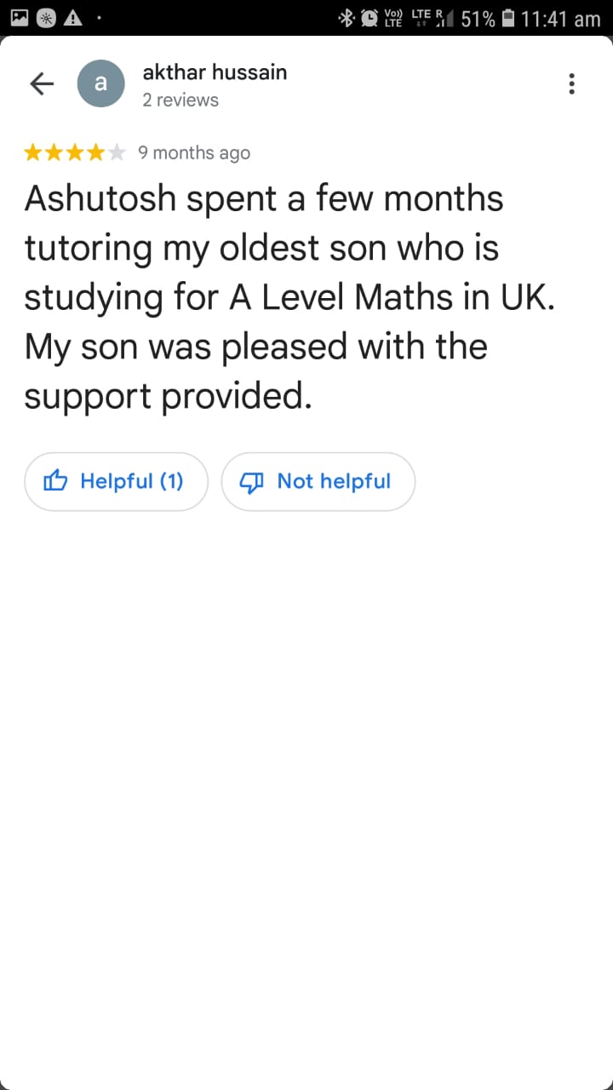Tap the warning triangle notification icon

[72, 18]
